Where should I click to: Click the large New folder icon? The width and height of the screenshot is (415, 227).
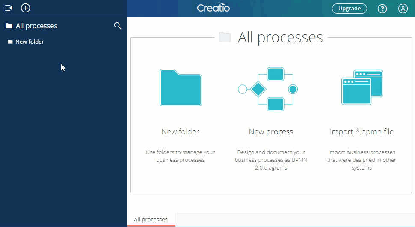coord(181,88)
